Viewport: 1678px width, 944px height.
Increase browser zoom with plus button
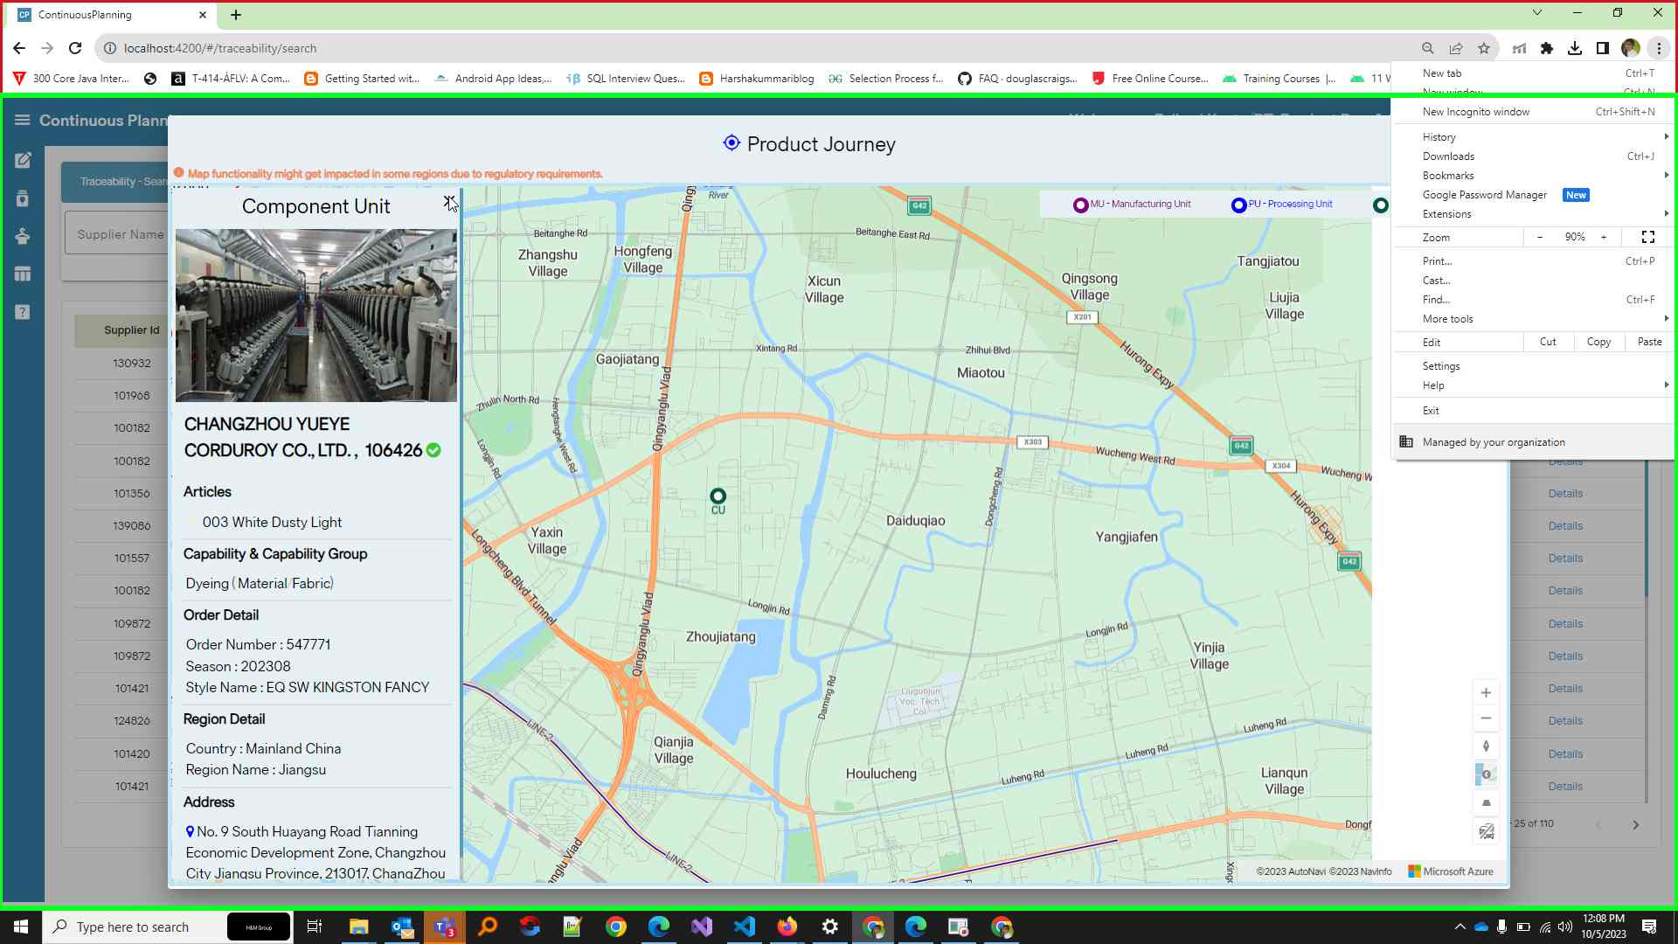coord(1604,237)
